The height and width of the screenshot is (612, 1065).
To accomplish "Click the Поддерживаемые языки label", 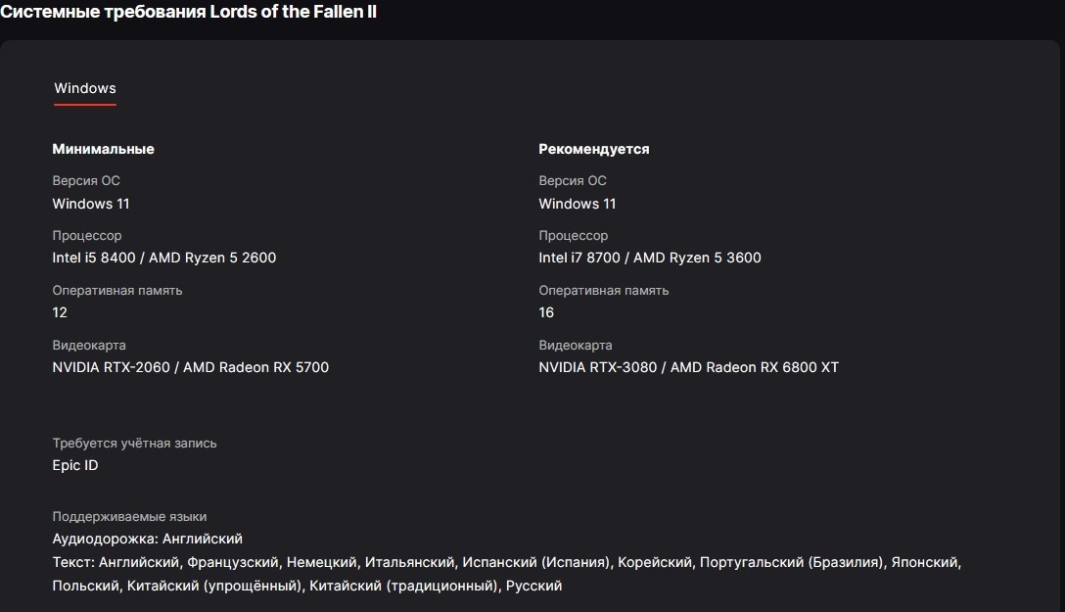I will coord(129,516).
